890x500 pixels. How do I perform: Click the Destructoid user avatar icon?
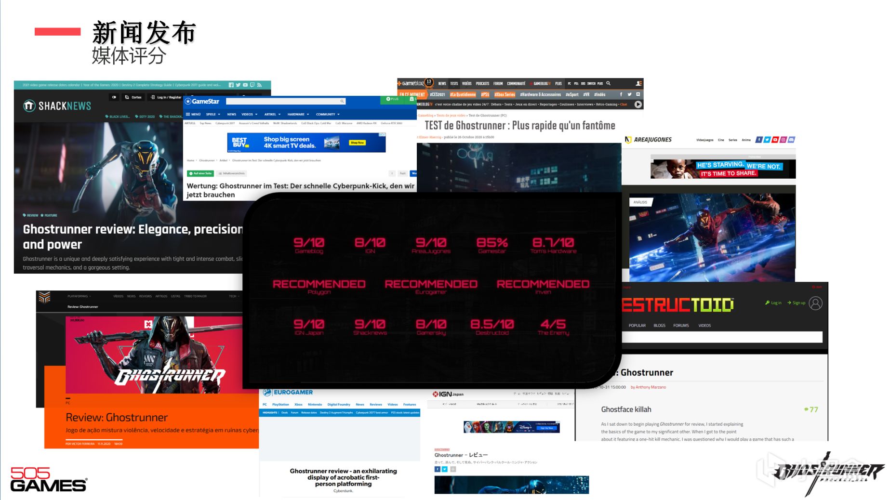pyautogui.click(x=815, y=303)
